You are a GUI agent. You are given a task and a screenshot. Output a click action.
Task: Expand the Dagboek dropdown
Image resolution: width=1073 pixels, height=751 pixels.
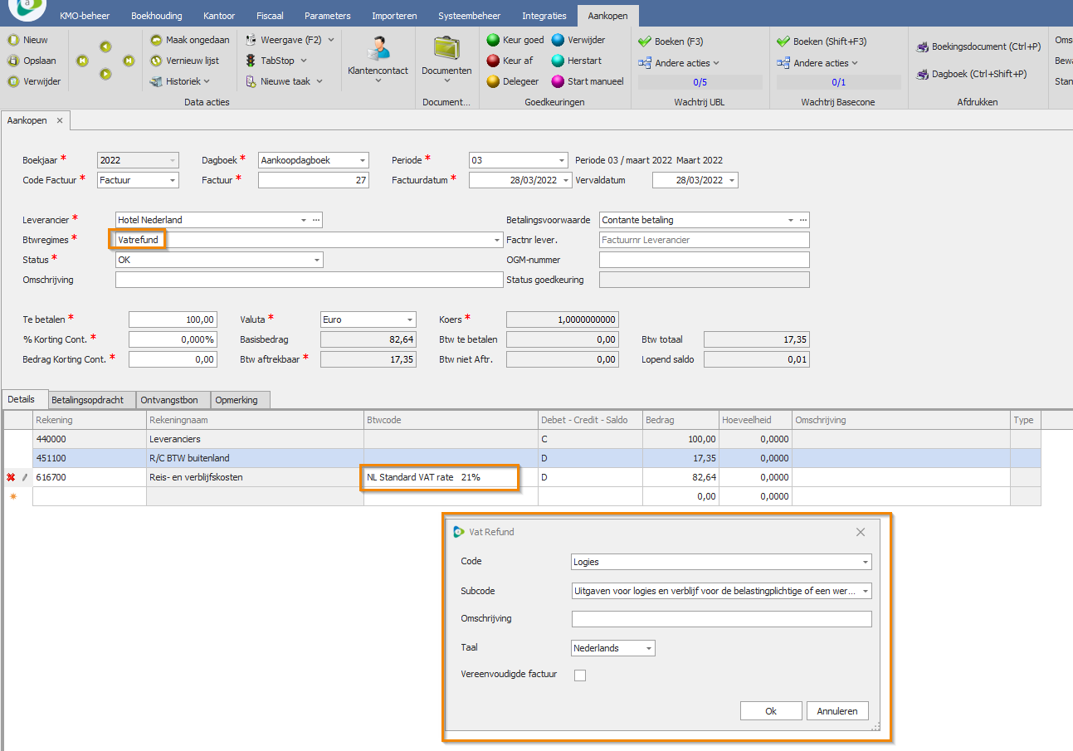click(x=362, y=160)
